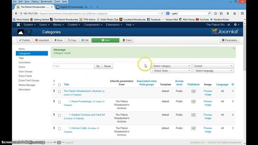258x145 pixels.
Task: Grab reorder handle for Outdoor Furniture row
Action: click(x=54, y=114)
